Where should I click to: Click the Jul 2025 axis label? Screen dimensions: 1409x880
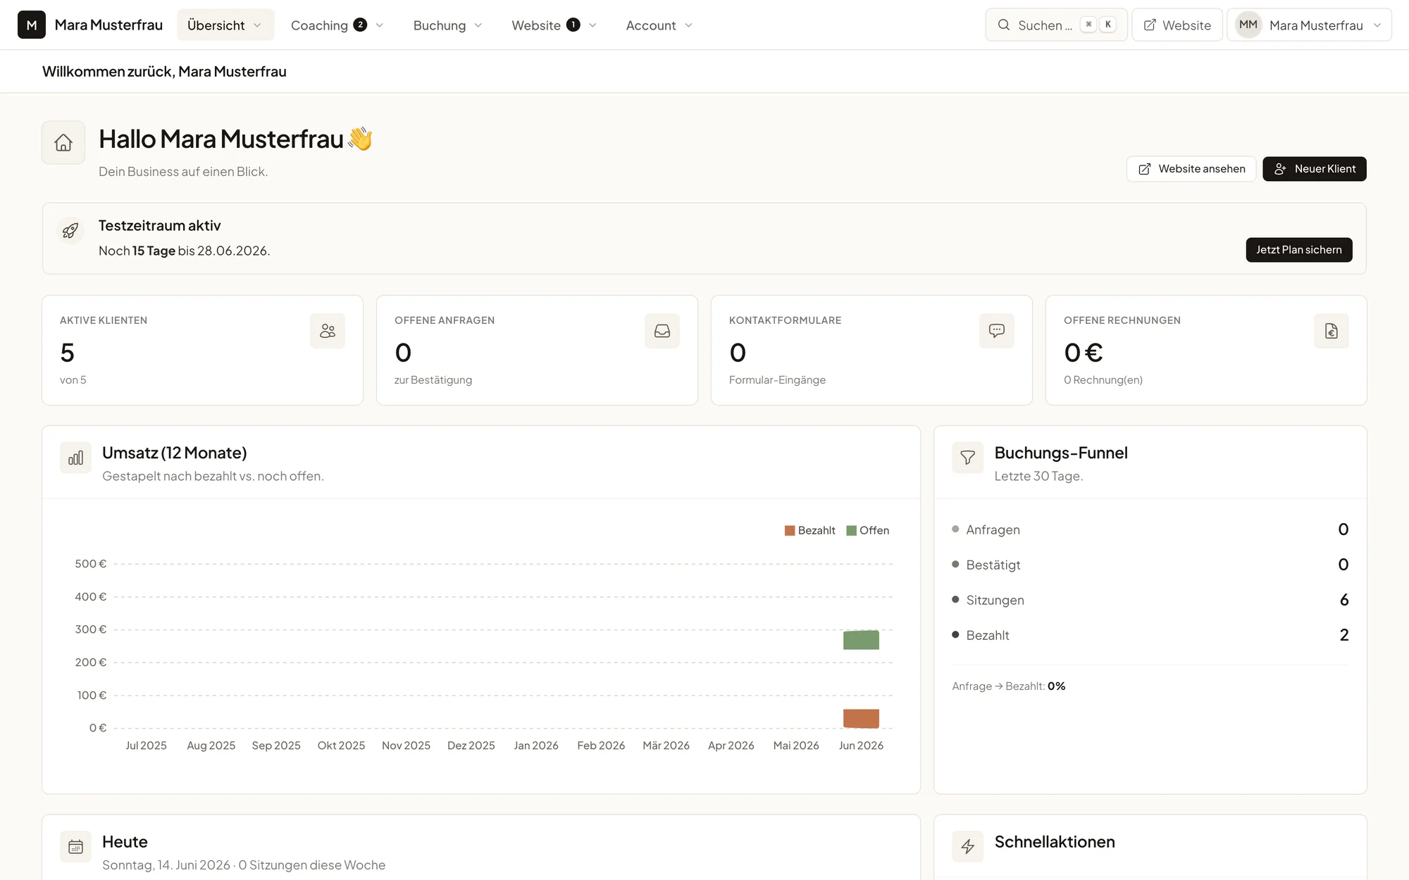click(x=147, y=746)
